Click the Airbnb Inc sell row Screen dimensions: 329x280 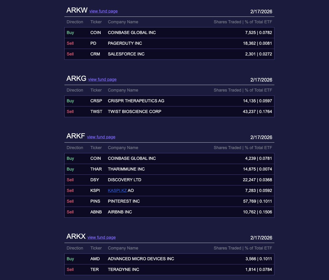(169, 212)
